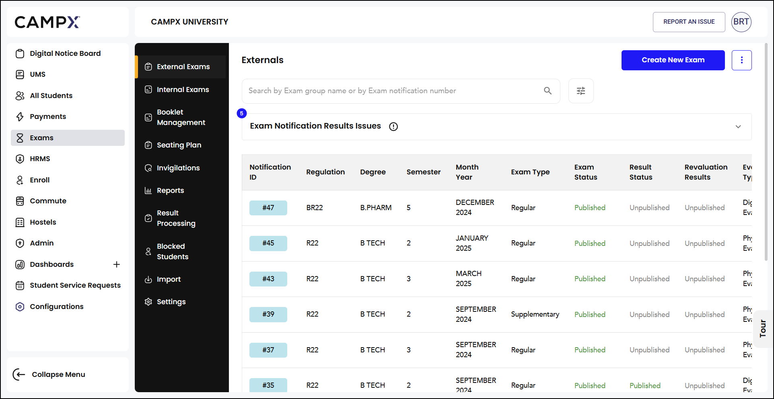Open the BRT user avatar
Screen dimensions: 774x399
point(741,22)
